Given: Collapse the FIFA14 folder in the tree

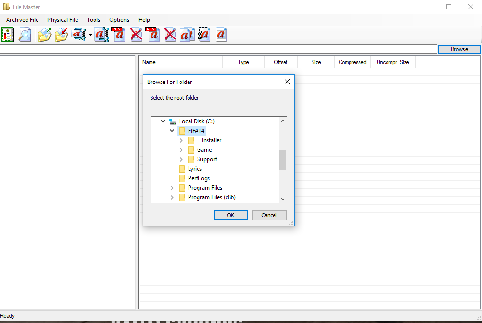Looking at the screenshot, I should [x=172, y=130].
